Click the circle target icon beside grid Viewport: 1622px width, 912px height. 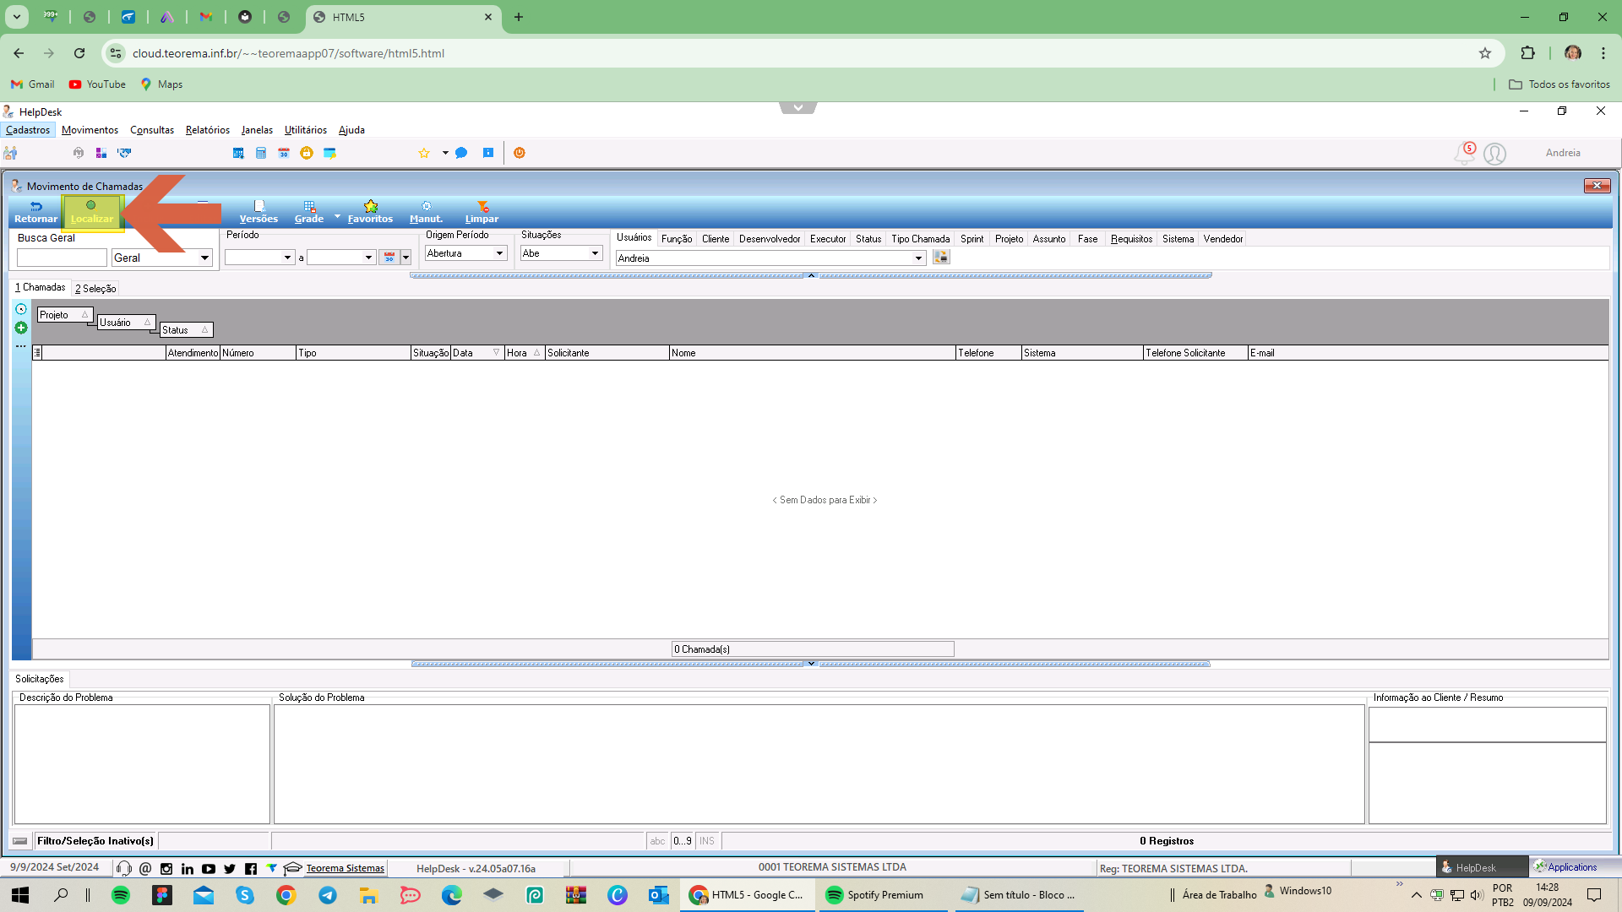click(21, 309)
